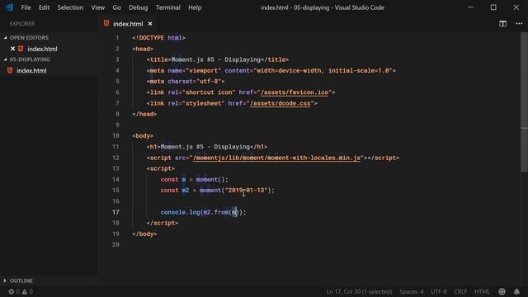This screenshot has width=528, height=297.
Task: Select the index.html editor tab
Action: [x=128, y=24]
